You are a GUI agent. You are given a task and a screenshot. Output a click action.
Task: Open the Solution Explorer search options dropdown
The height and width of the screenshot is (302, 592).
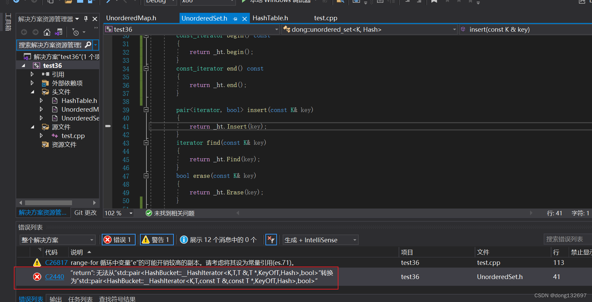[x=96, y=45]
